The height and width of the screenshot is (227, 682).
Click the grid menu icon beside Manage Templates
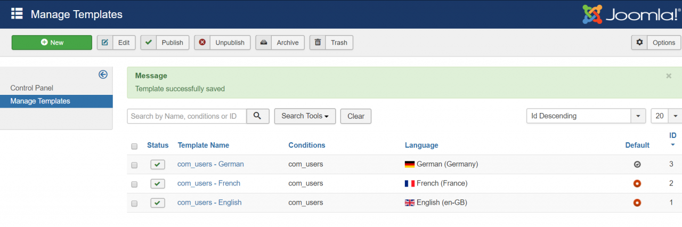[17, 14]
